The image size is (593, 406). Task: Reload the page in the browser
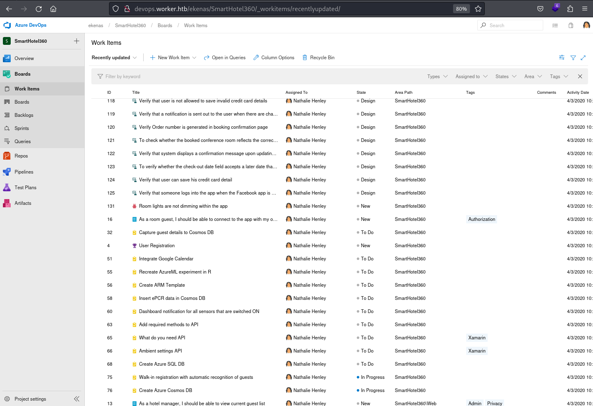[39, 9]
